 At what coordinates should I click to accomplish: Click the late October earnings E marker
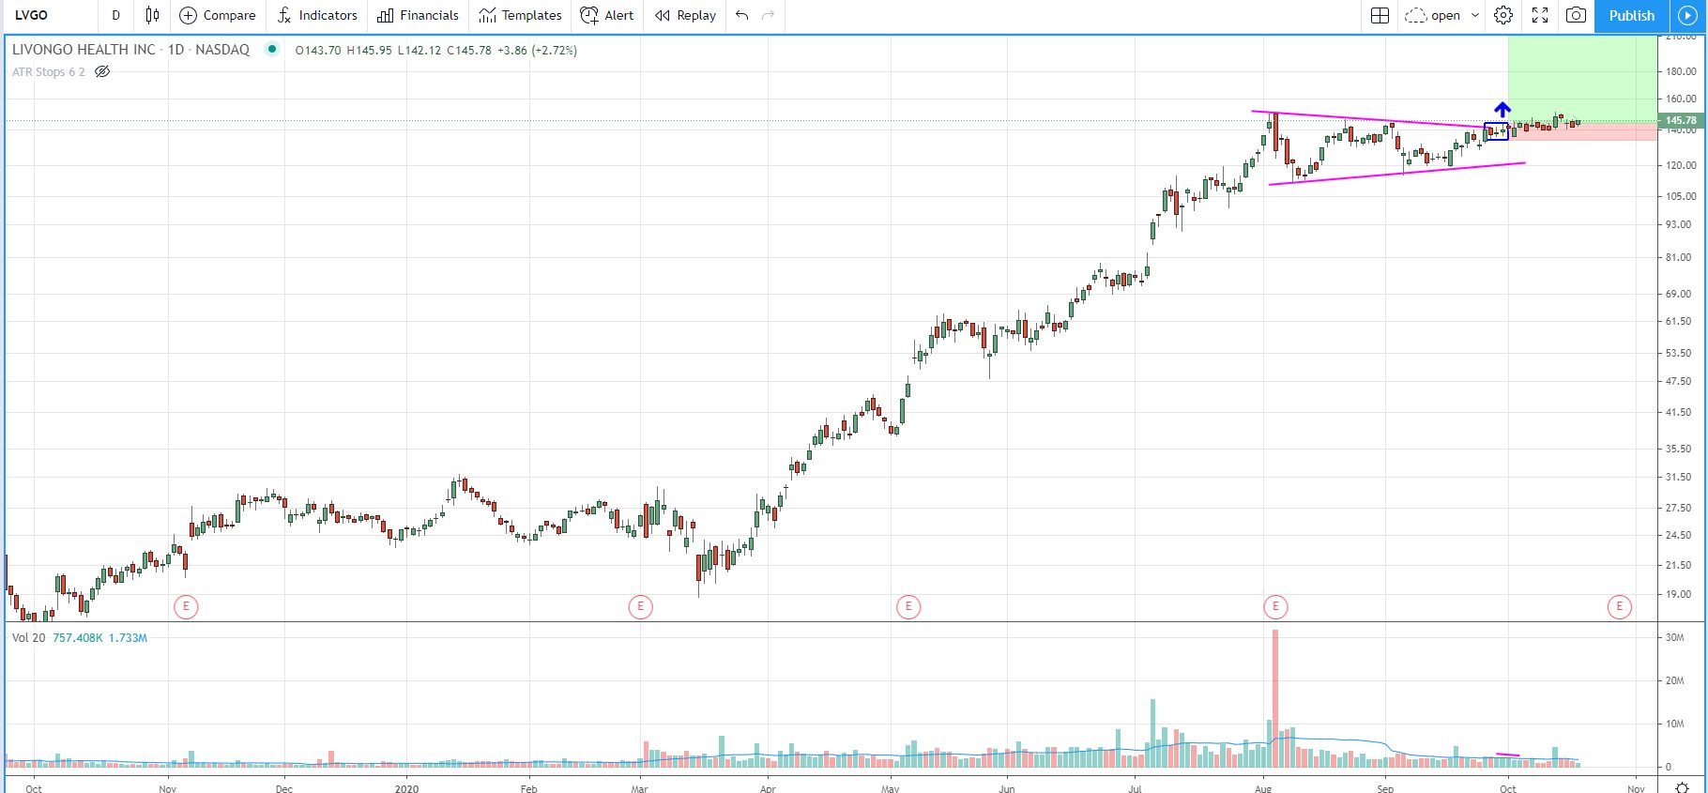click(x=1619, y=606)
